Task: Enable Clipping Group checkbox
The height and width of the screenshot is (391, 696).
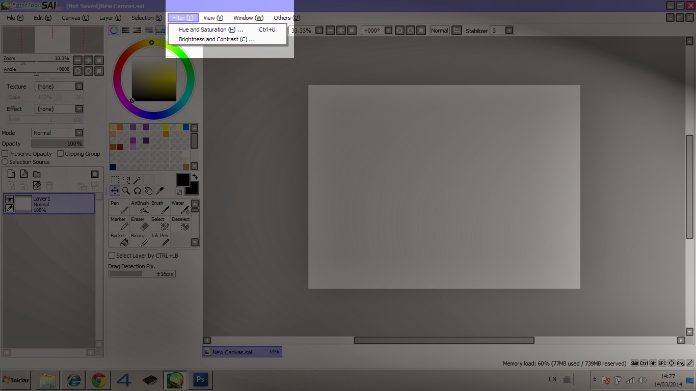Action: point(61,154)
